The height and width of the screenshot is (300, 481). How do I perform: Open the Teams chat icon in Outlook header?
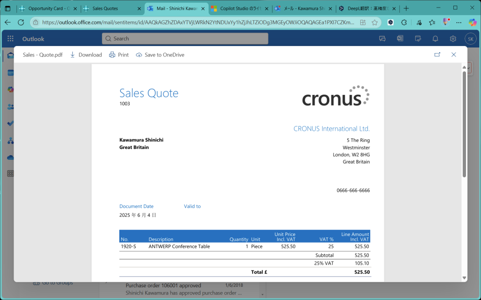382,39
